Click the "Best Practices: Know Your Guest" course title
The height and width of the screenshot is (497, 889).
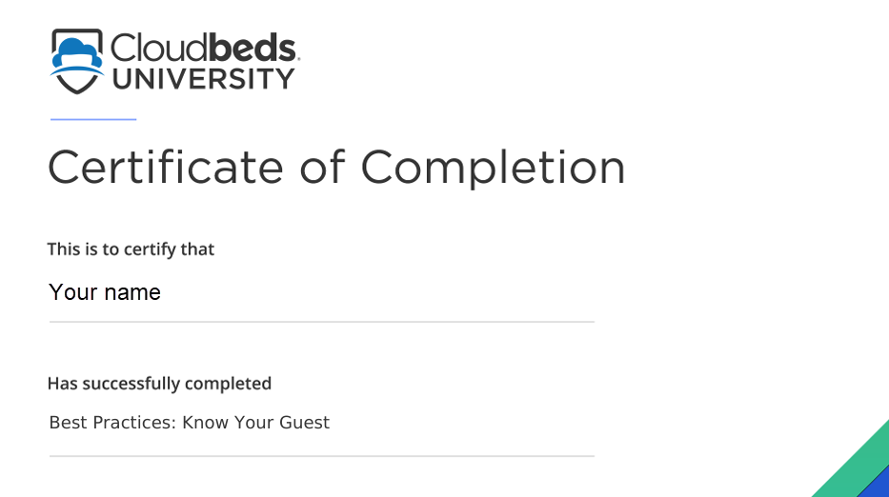point(190,423)
